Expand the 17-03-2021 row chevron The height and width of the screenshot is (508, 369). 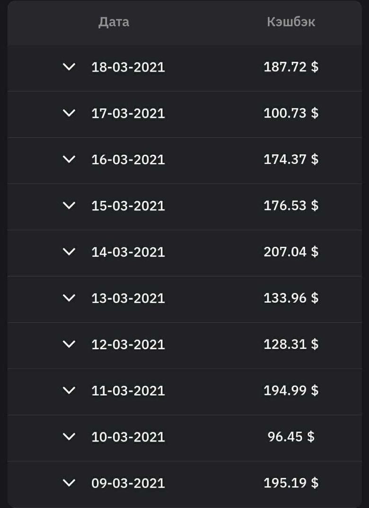(69, 113)
